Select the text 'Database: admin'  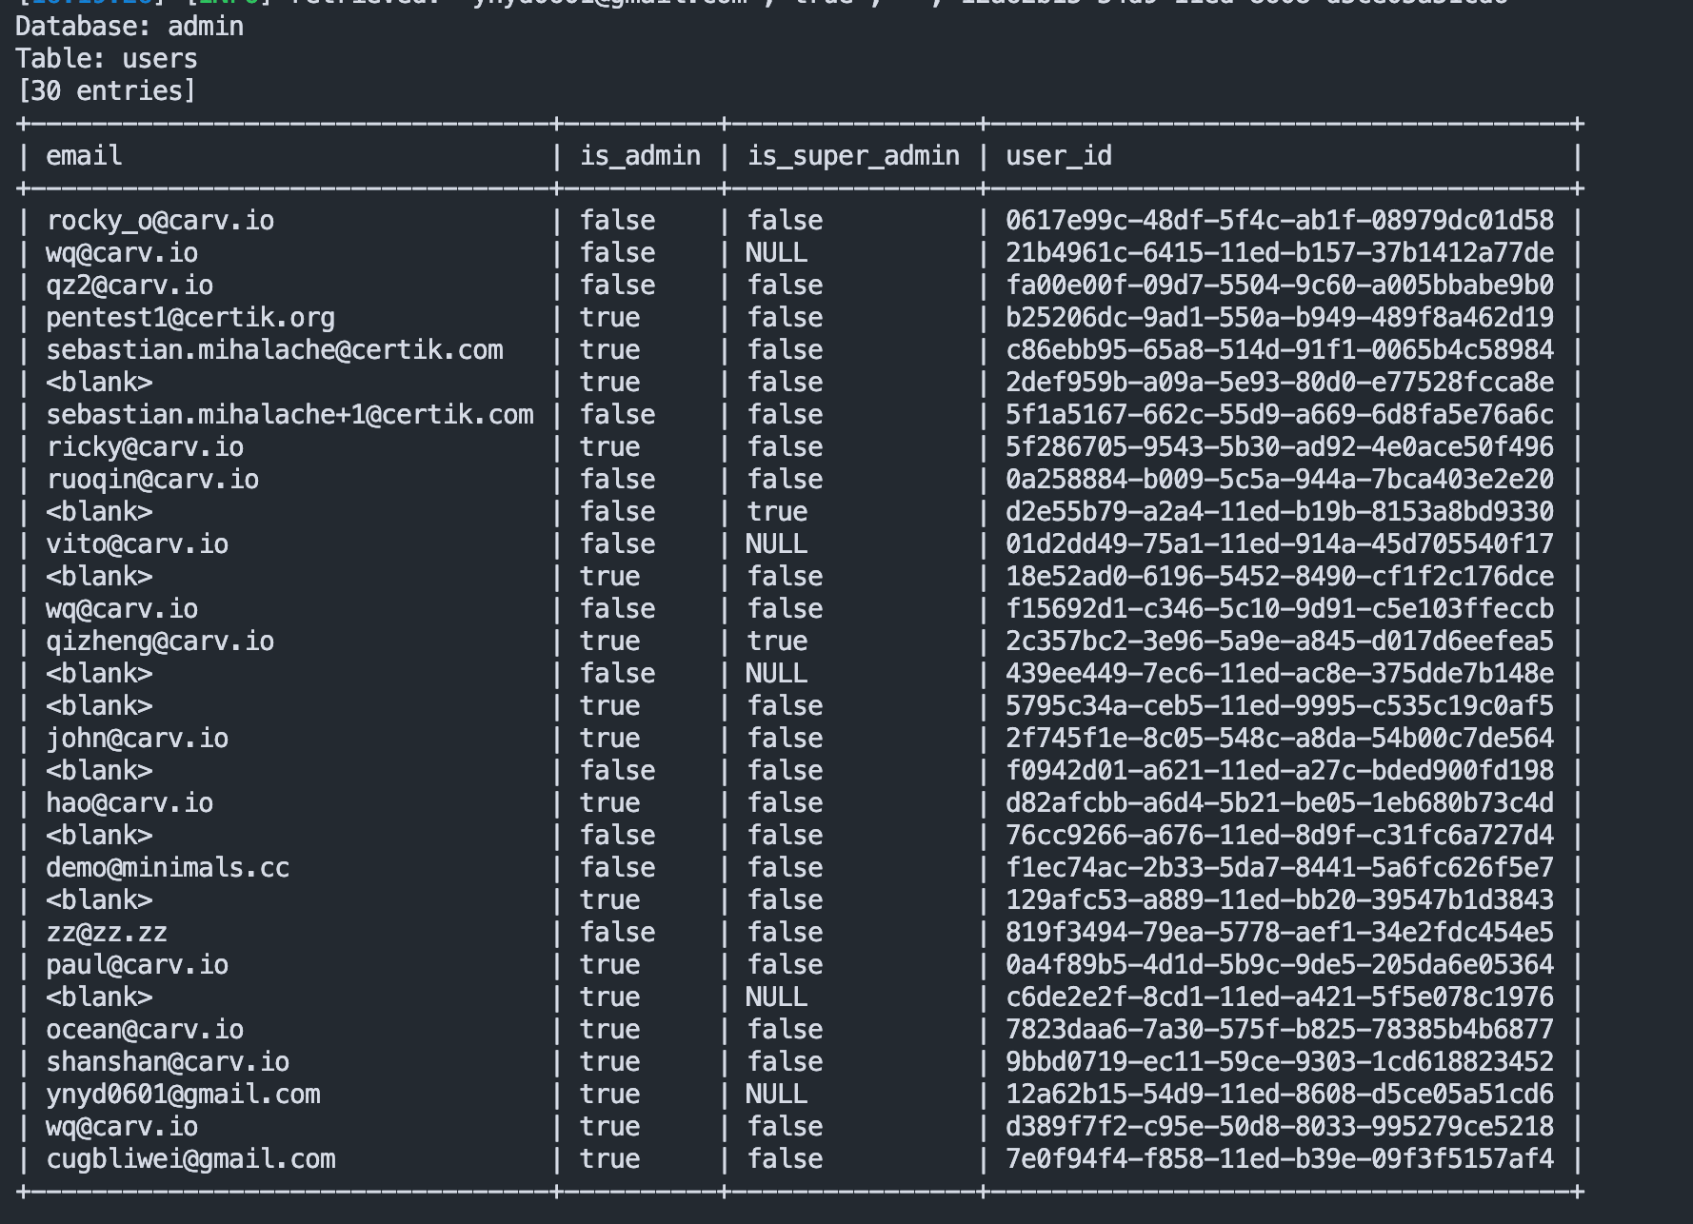click(129, 27)
